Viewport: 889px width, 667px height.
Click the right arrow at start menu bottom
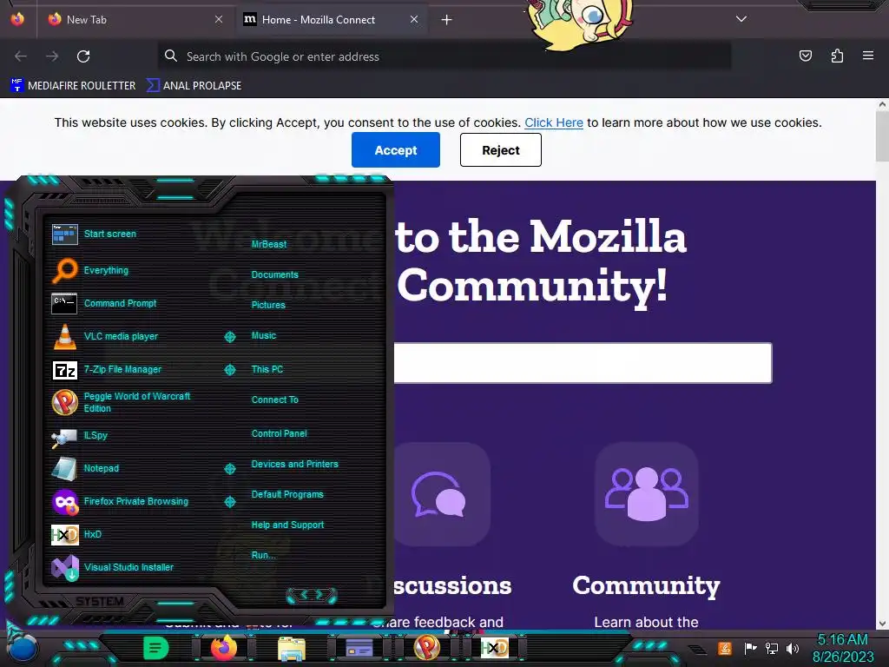coord(319,594)
